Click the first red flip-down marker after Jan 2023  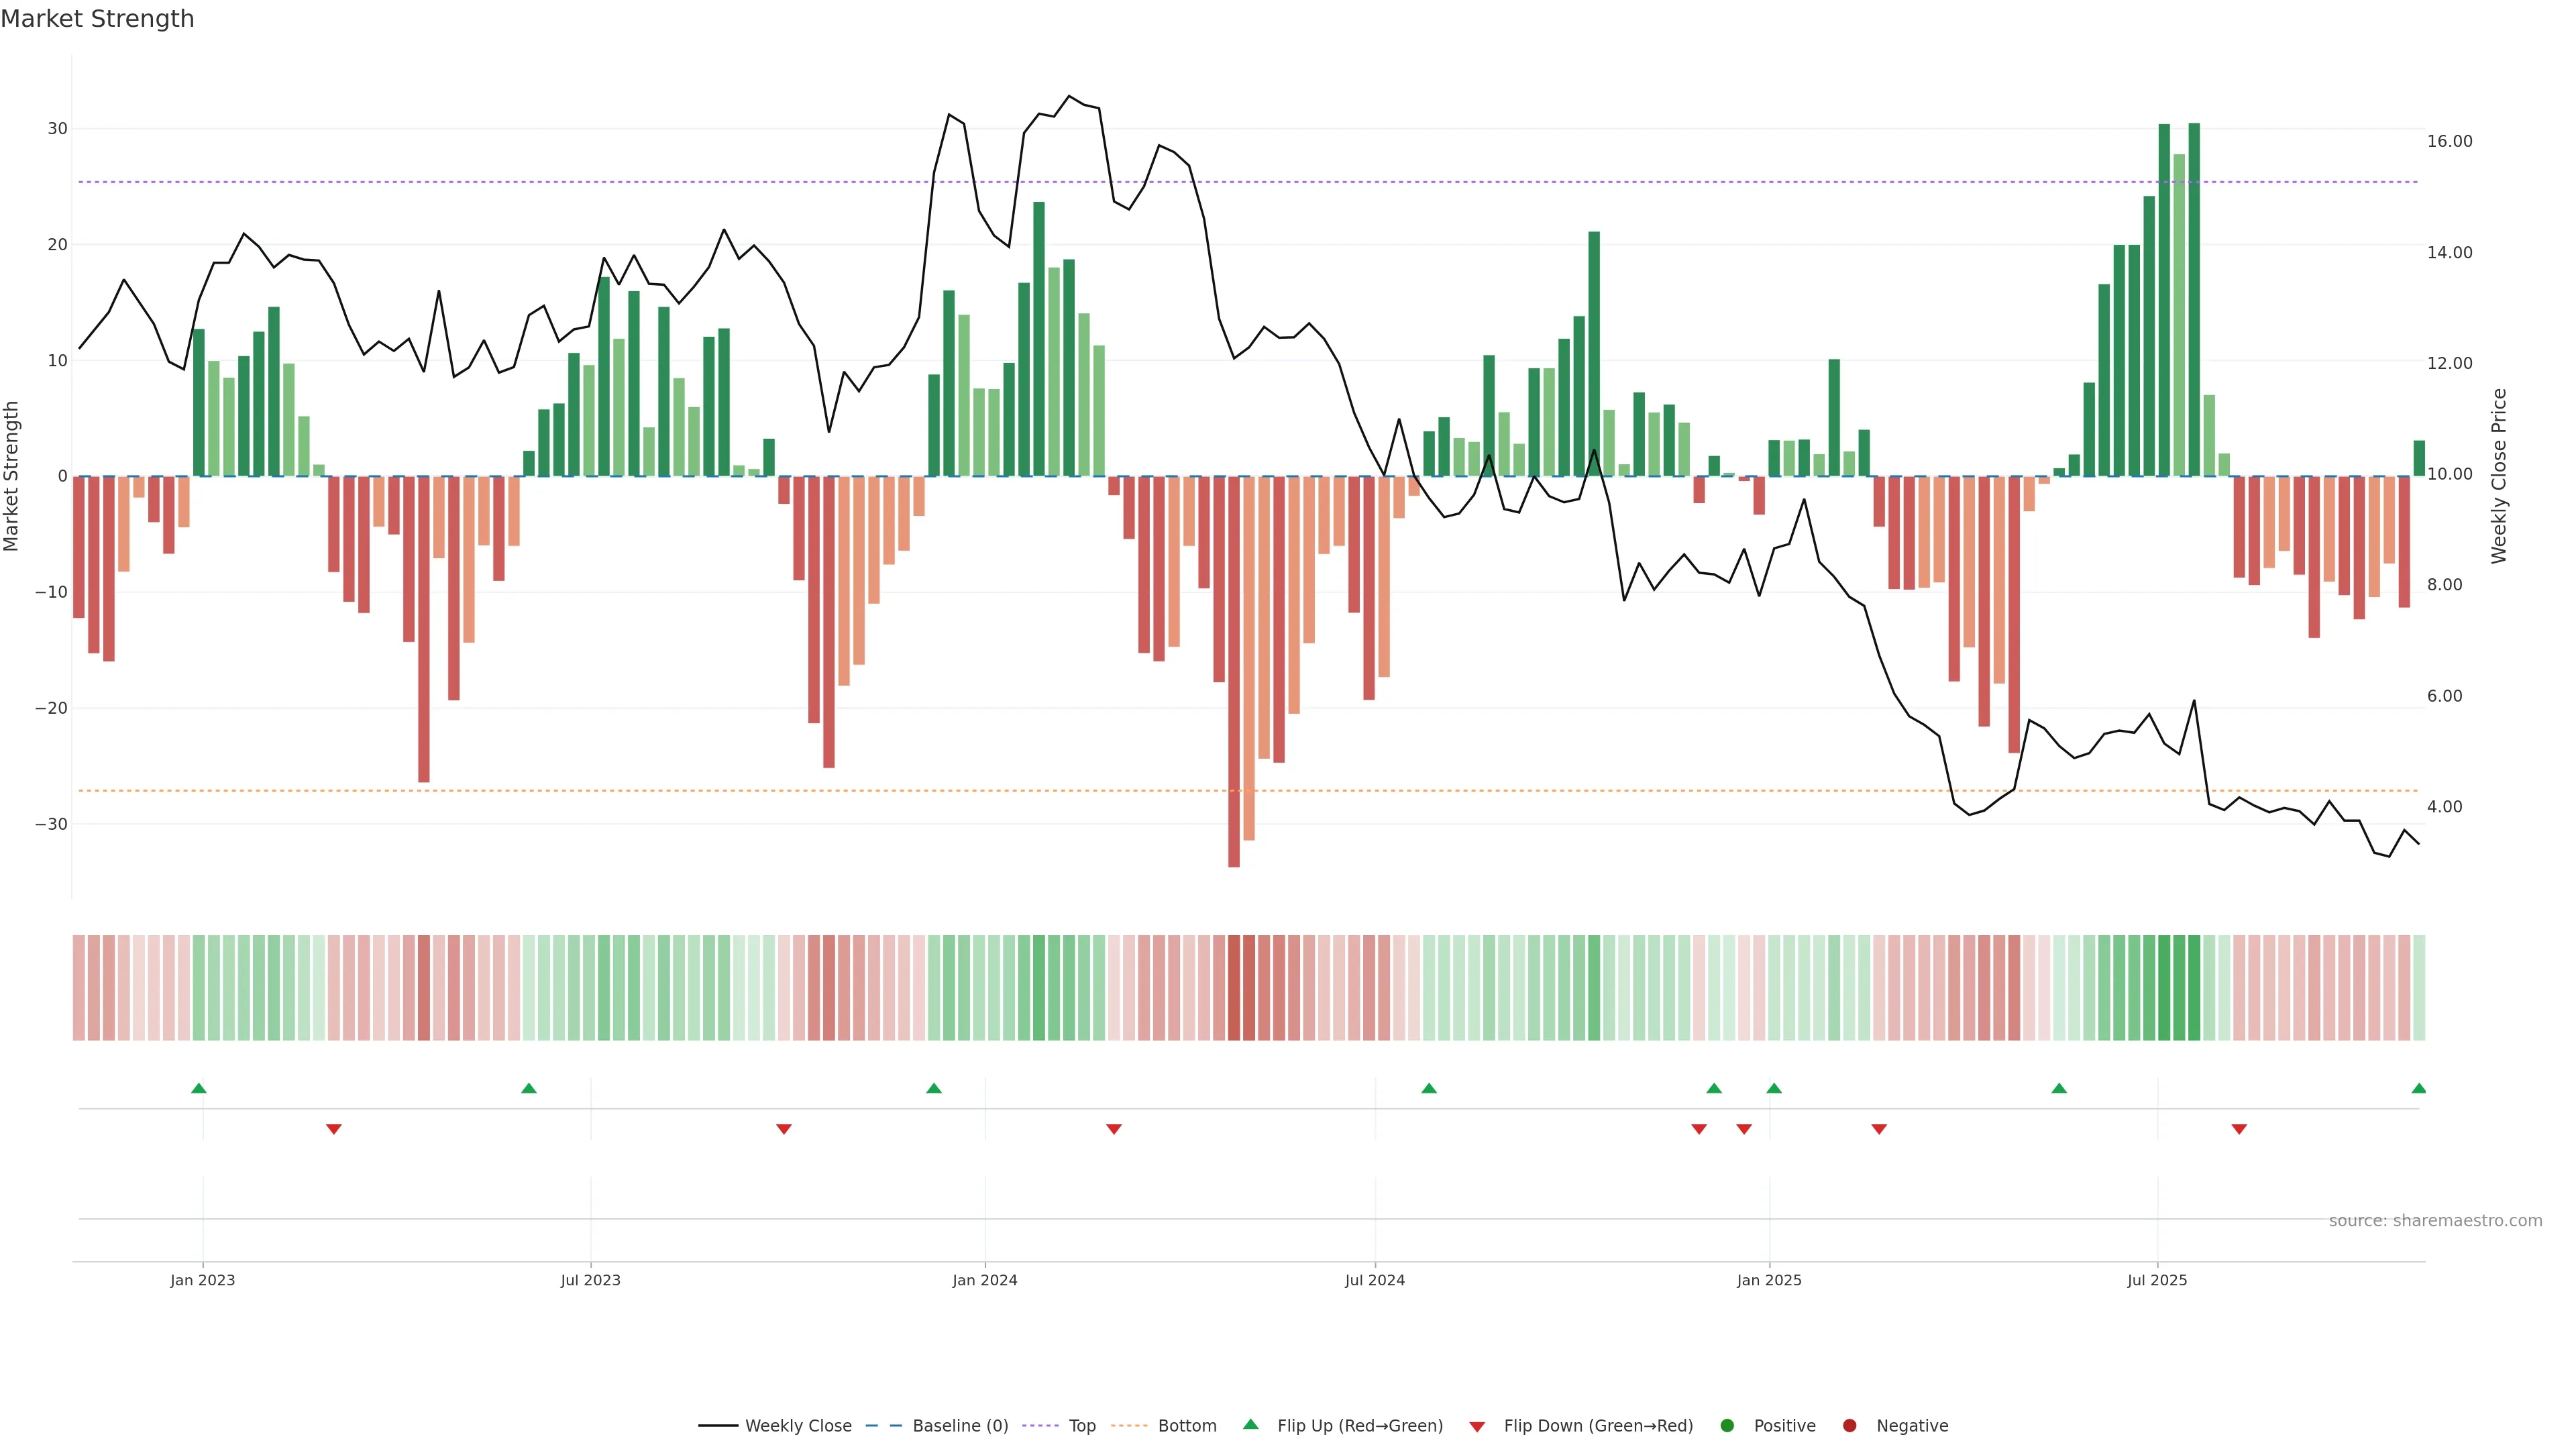[334, 1129]
